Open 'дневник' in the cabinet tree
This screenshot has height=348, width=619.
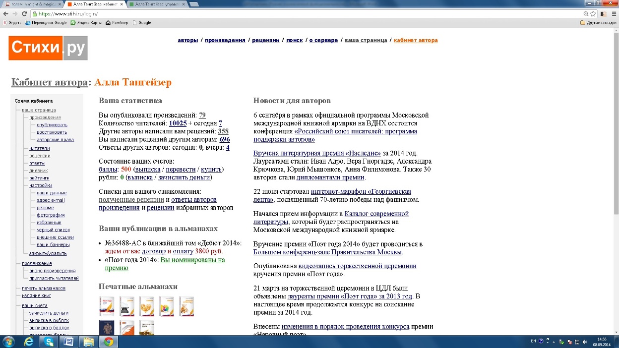[38, 171]
